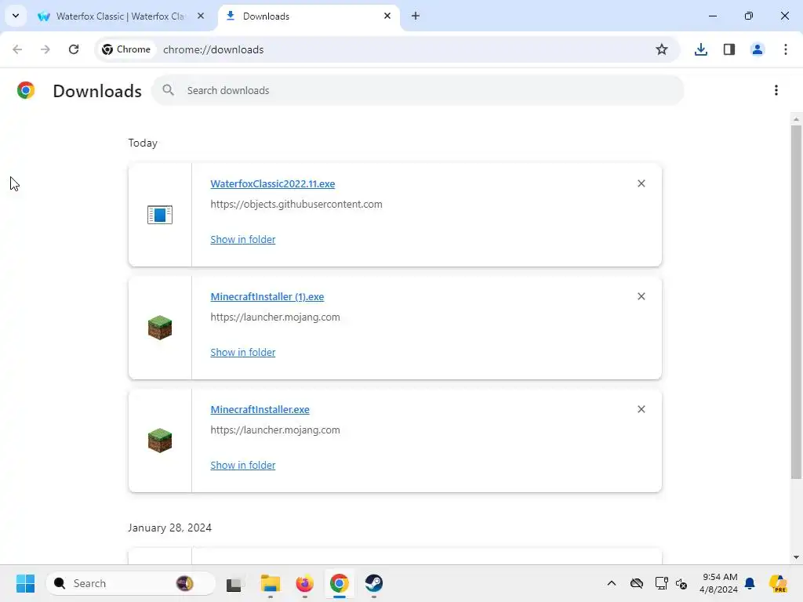The image size is (803, 602).
Task: Expand the hidden system tray icons
Action: [x=612, y=583]
